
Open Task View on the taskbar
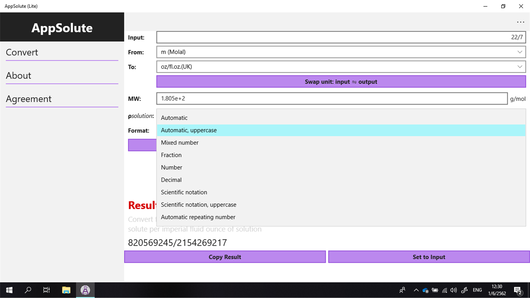pyautogui.click(x=46, y=290)
